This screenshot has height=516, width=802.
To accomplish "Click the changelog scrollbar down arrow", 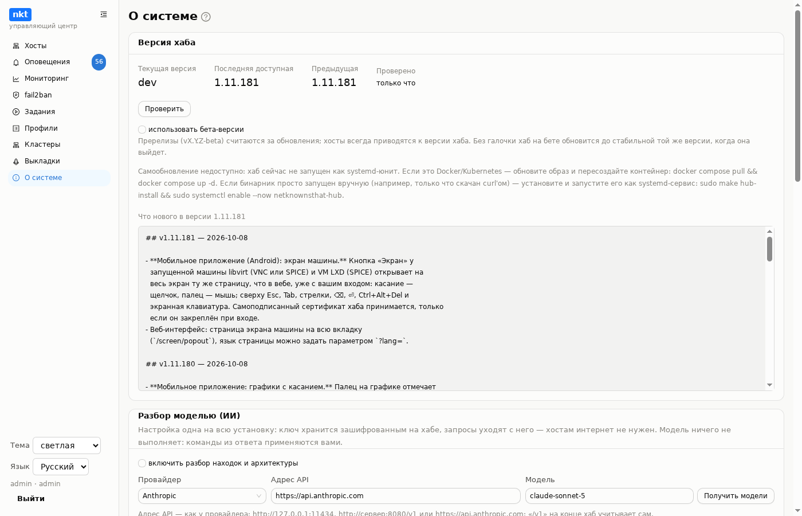I will (x=769, y=385).
